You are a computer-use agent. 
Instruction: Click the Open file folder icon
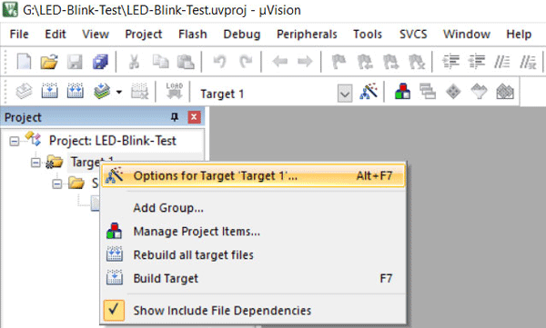coord(49,63)
